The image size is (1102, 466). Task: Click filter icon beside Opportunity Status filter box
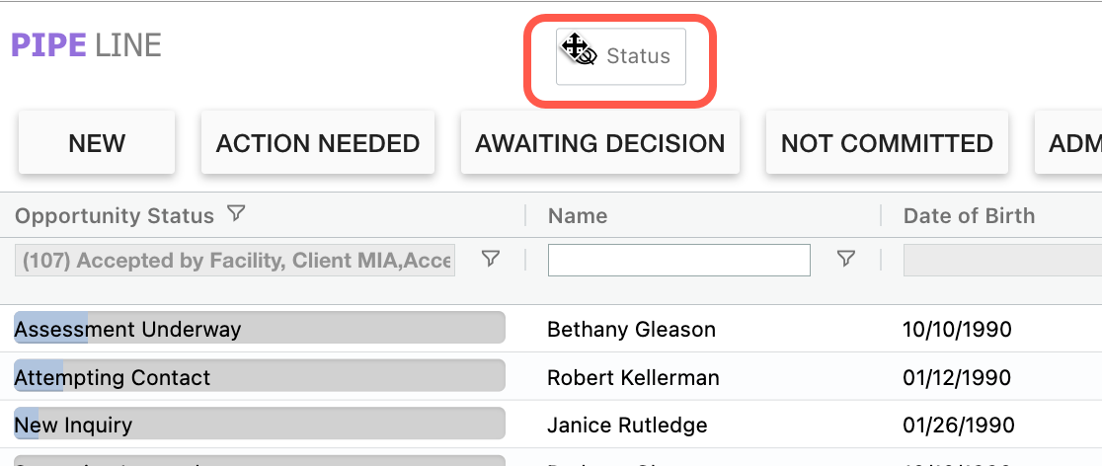(490, 259)
